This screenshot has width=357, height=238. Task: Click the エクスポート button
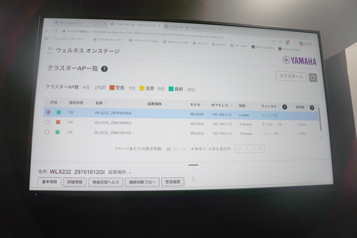tap(291, 76)
